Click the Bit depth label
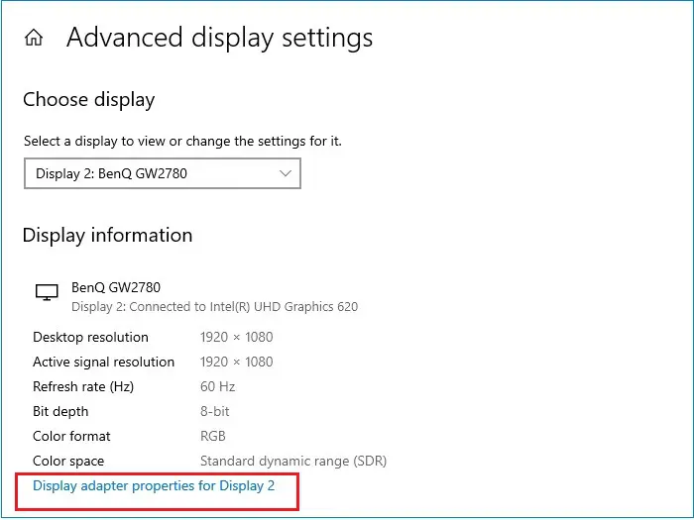 [60, 411]
